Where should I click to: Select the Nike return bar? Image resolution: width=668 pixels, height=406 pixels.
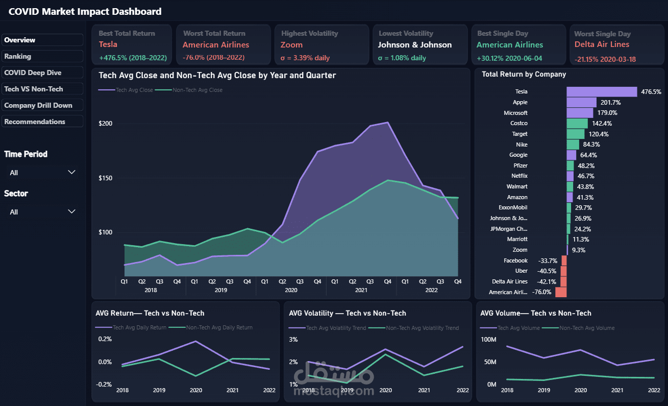tap(573, 145)
